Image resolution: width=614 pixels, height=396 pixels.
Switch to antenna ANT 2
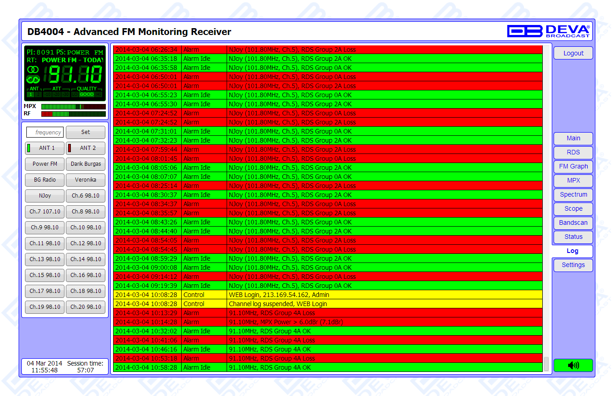click(x=86, y=148)
